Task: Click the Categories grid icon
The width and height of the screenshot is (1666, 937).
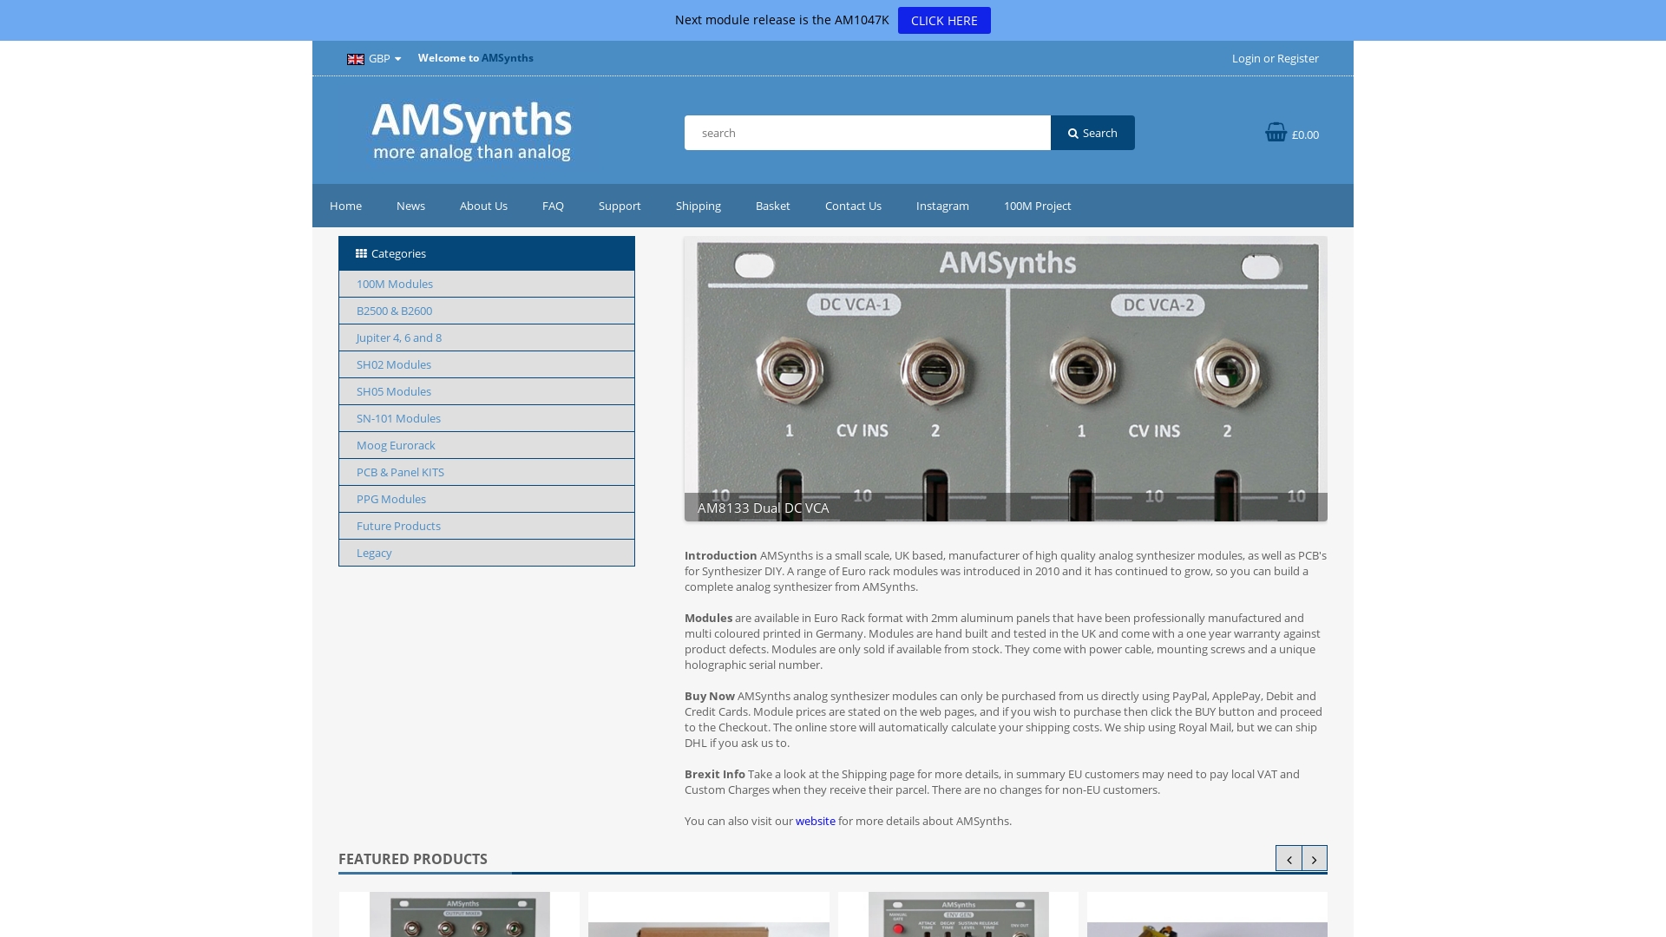Action: point(361,253)
